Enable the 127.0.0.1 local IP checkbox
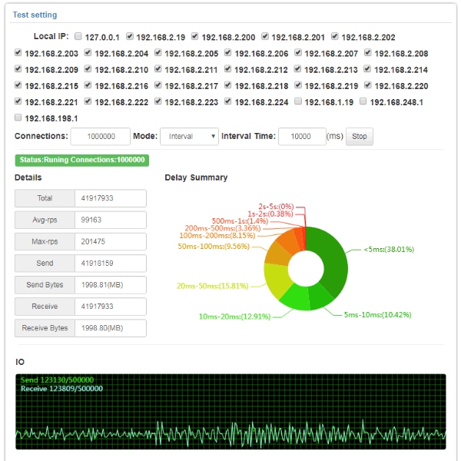The height and width of the screenshot is (461, 461). click(78, 36)
